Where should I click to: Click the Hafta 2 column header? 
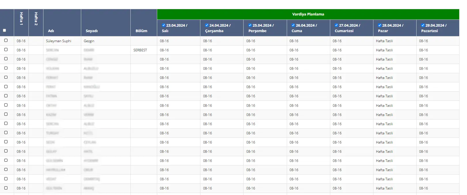(x=36, y=23)
